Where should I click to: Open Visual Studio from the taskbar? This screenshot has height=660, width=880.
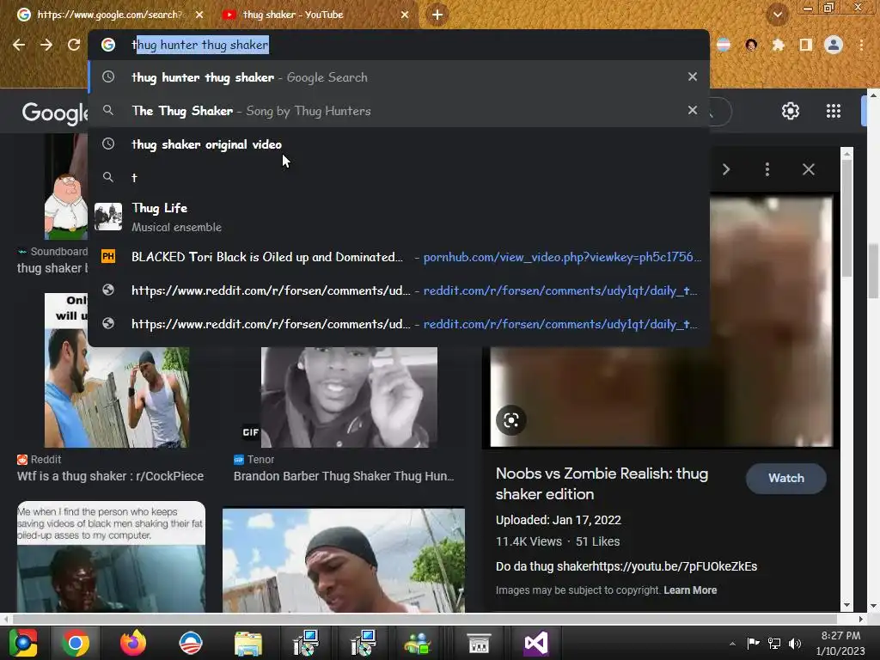click(536, 643)
